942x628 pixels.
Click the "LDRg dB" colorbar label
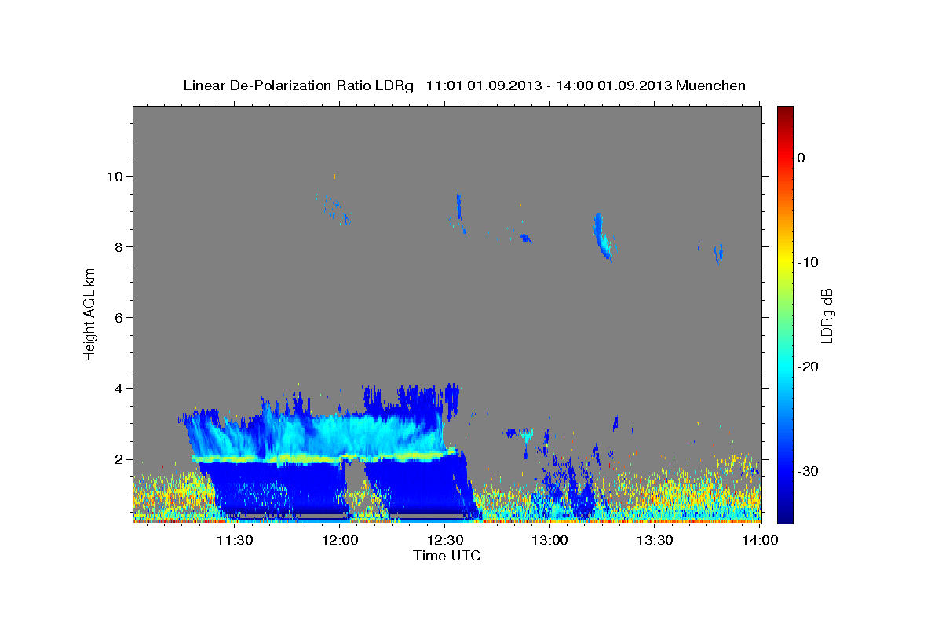[826, 316]
